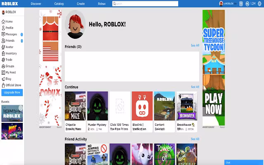264x165 pixels.
Task: Open Arsenal game in Friend Activity
Action: [187, 154]
